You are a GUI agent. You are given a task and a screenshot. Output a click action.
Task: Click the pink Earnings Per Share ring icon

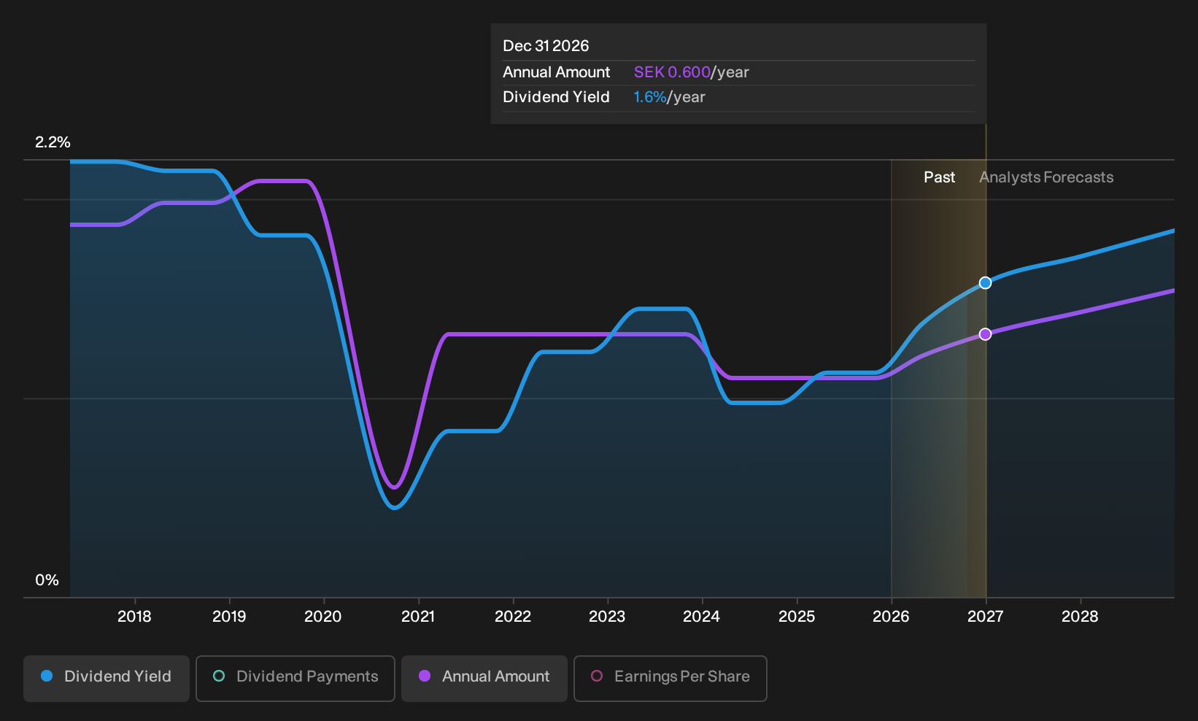coord(597,676)
